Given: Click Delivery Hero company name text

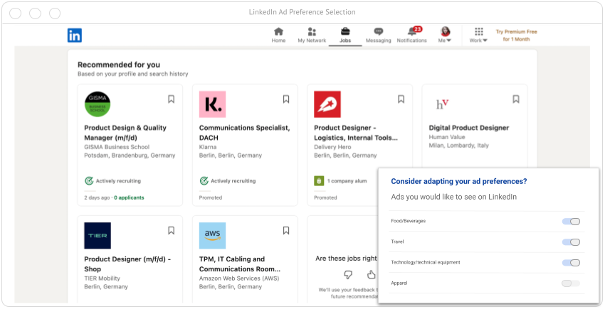Looking at the screenshot, I should [x=332, y=147].
